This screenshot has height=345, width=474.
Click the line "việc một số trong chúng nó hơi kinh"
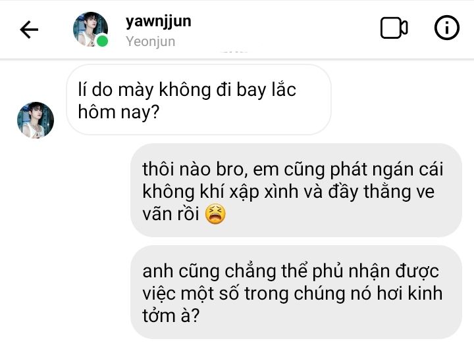coord(292,293)
